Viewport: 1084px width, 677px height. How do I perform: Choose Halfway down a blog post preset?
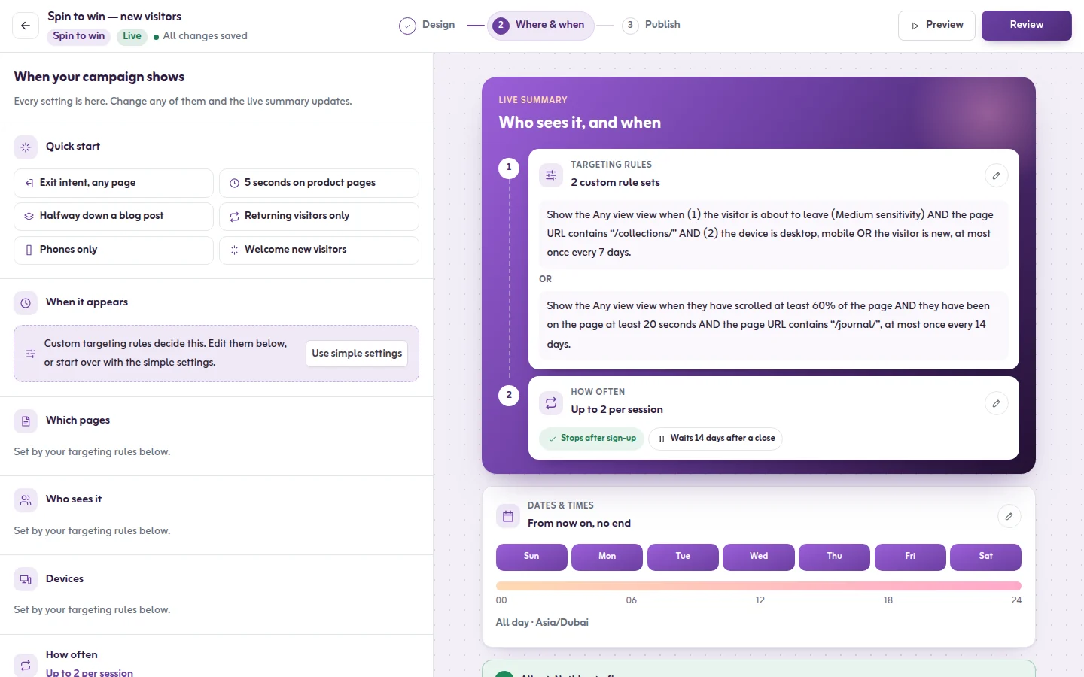tap(114, 217)
